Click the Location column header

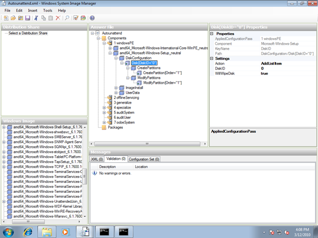(x=141, y=167)
